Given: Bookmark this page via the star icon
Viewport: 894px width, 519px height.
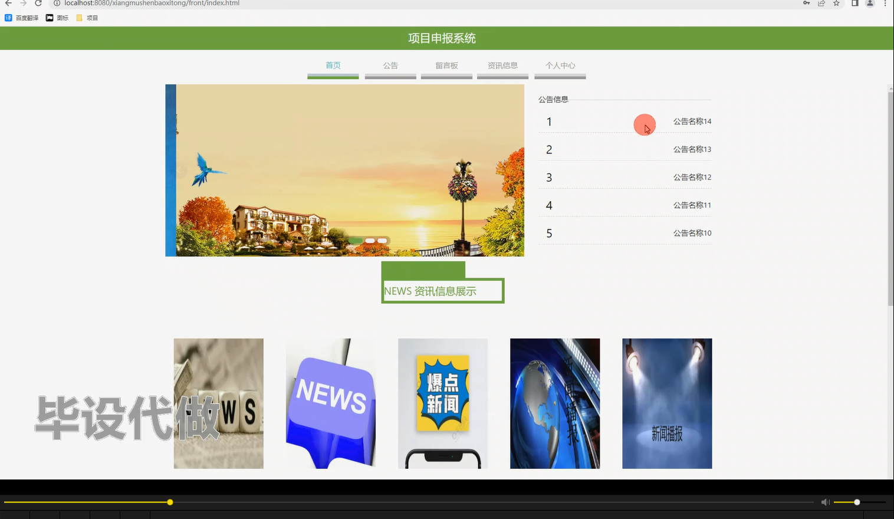Looking at the screenshot, I should click(836, 4).
